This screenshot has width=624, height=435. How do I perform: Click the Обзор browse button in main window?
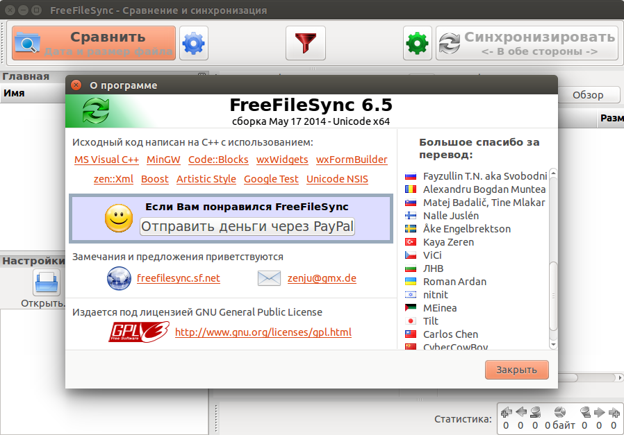588,95
